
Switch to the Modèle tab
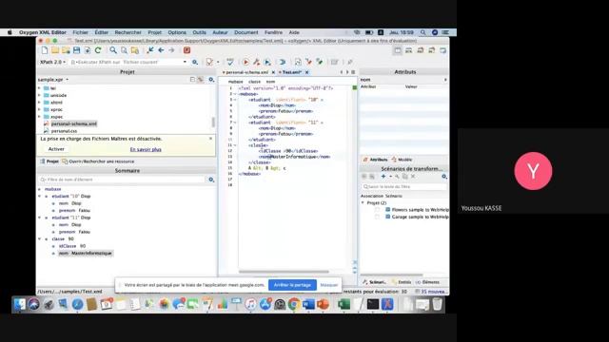402,160
